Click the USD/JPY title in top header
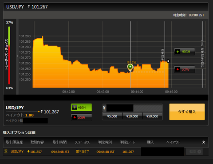213x164 pixels. (x=15, y=7)
